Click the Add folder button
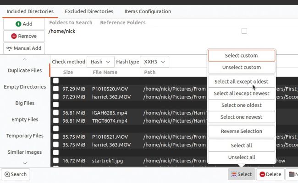Image resolution: width=298 pixels, height=183 pixels. coord(24,24)
